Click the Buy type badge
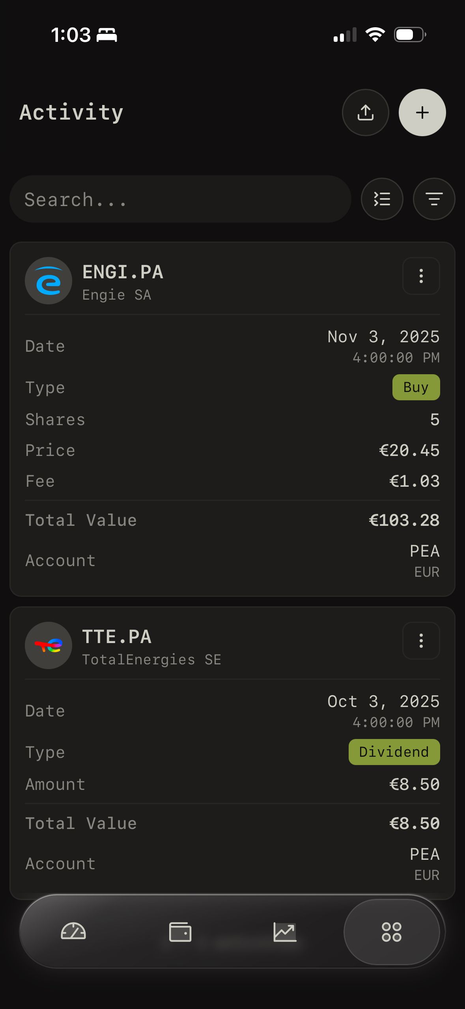 (416, 387)
